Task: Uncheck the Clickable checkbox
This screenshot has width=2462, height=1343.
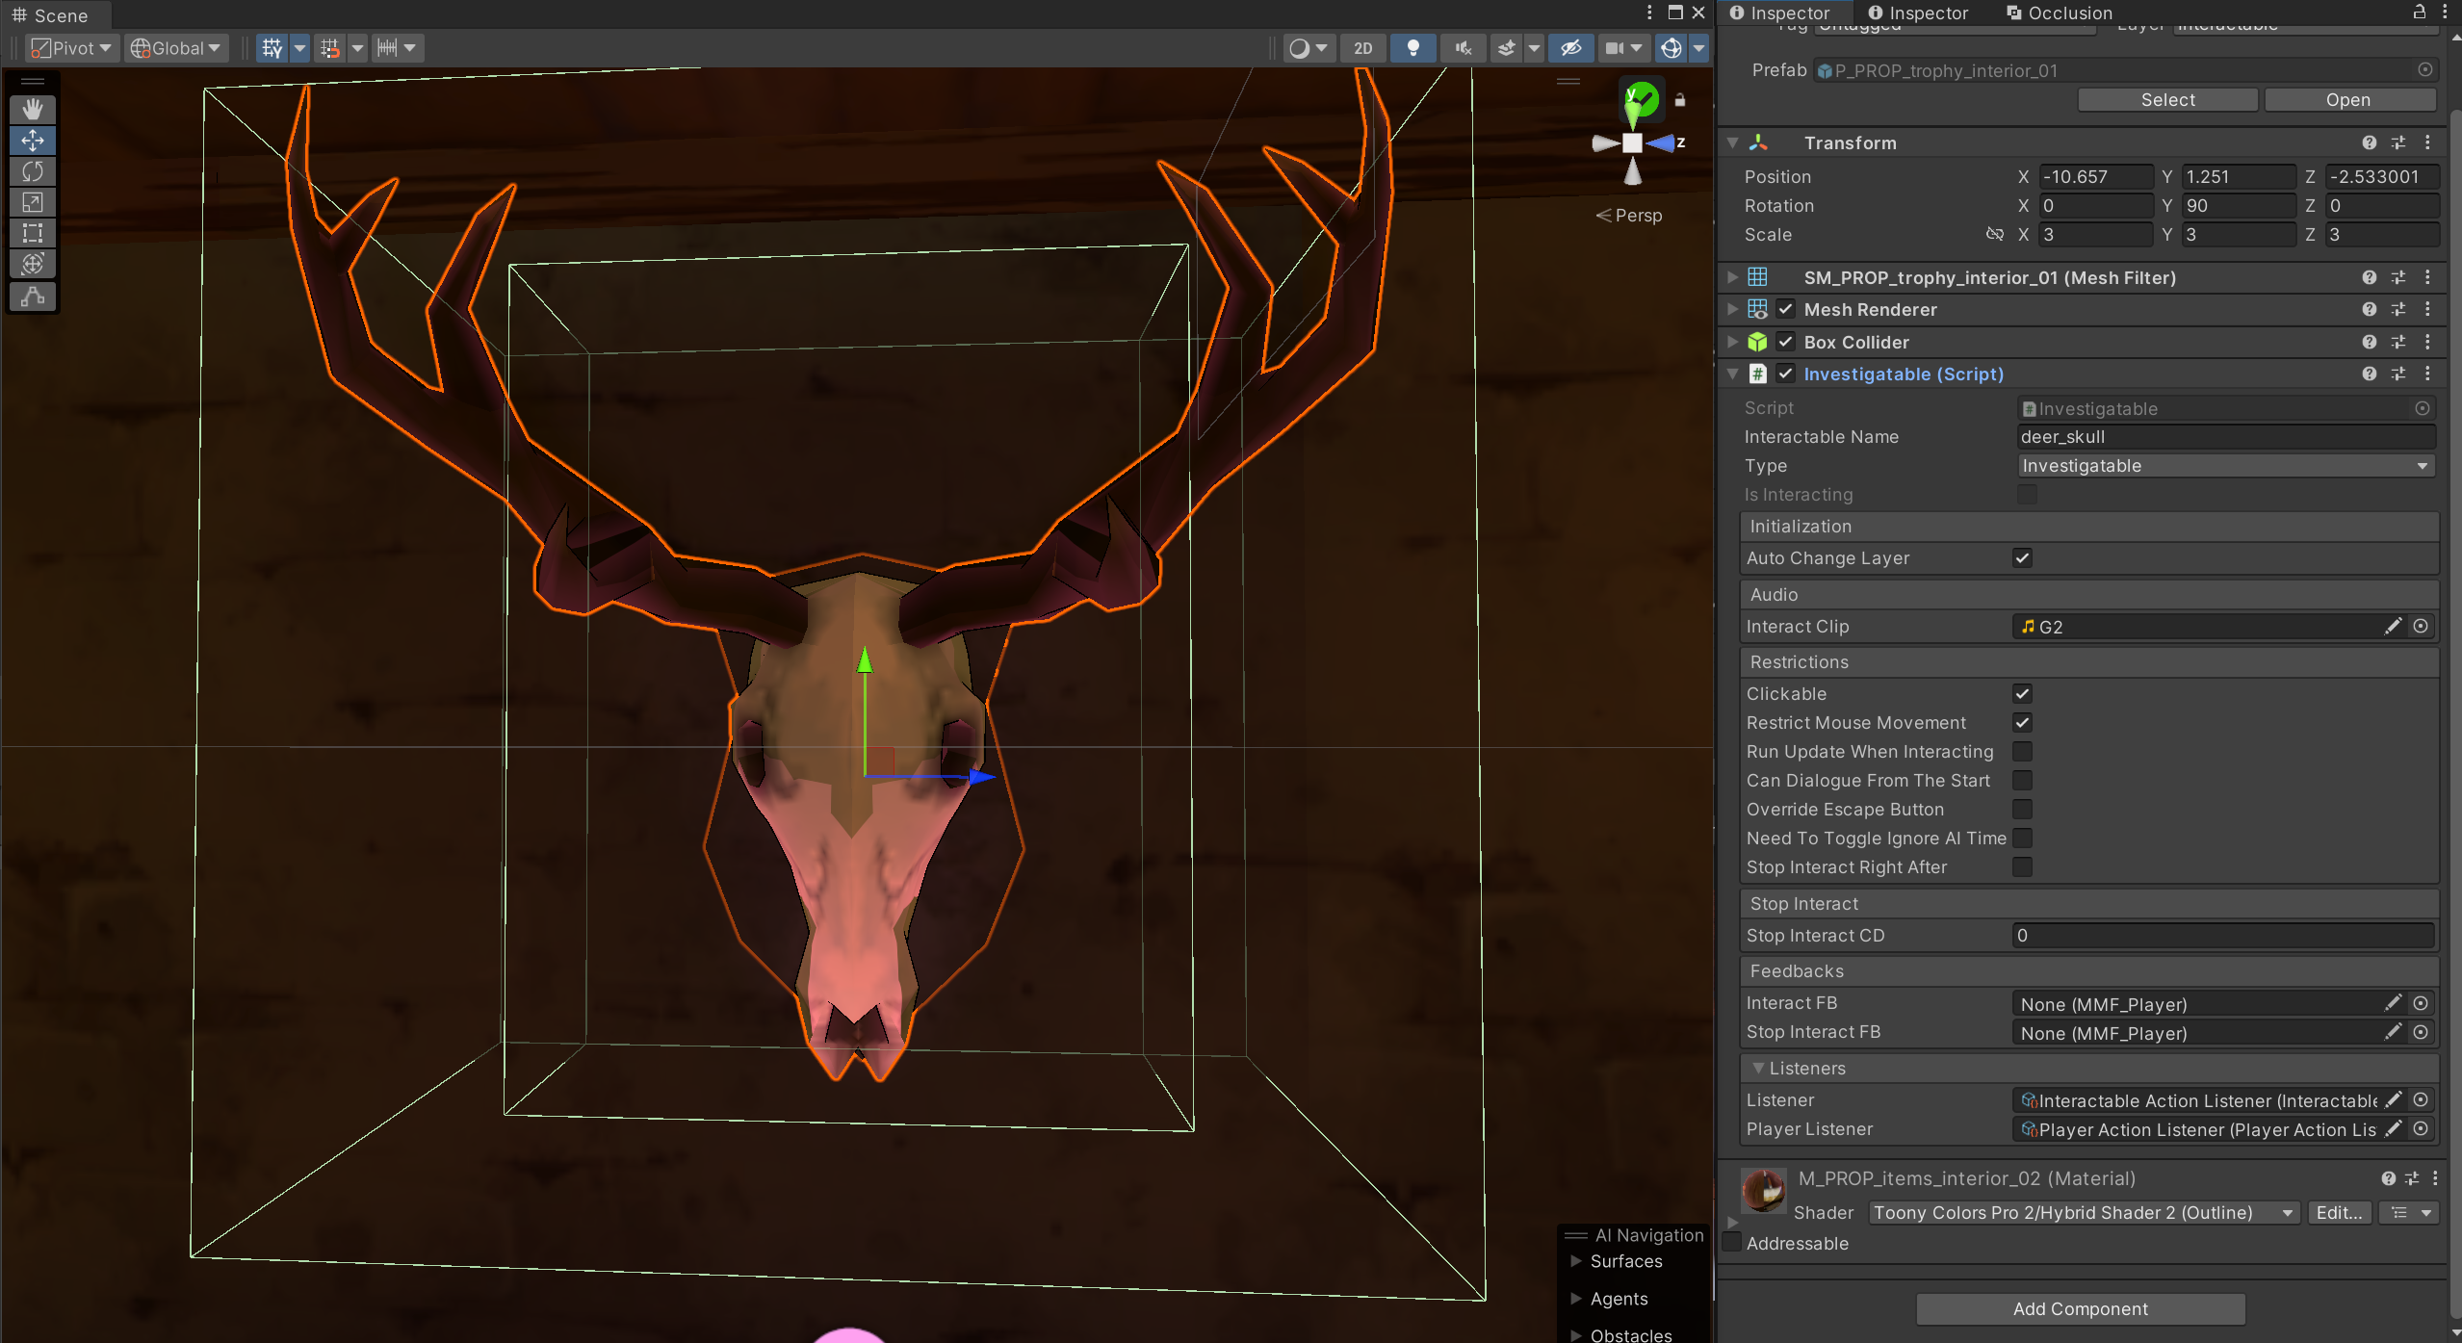Action: coord(2022,693)
